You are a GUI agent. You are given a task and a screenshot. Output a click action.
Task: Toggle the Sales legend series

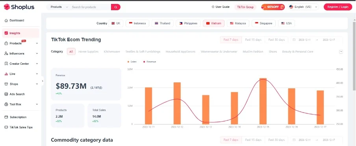pyautogui.click(x=132, y=62)
